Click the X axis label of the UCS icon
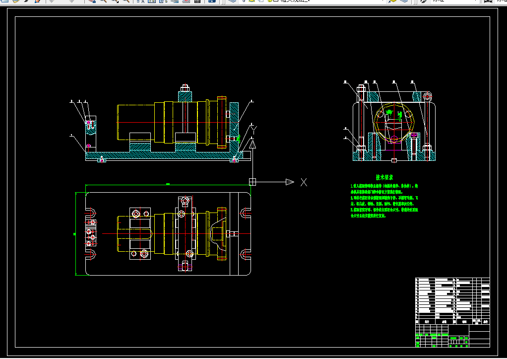The width and height of the screenshot is (507, 359). pyautogui.click(x=304, y=182)
